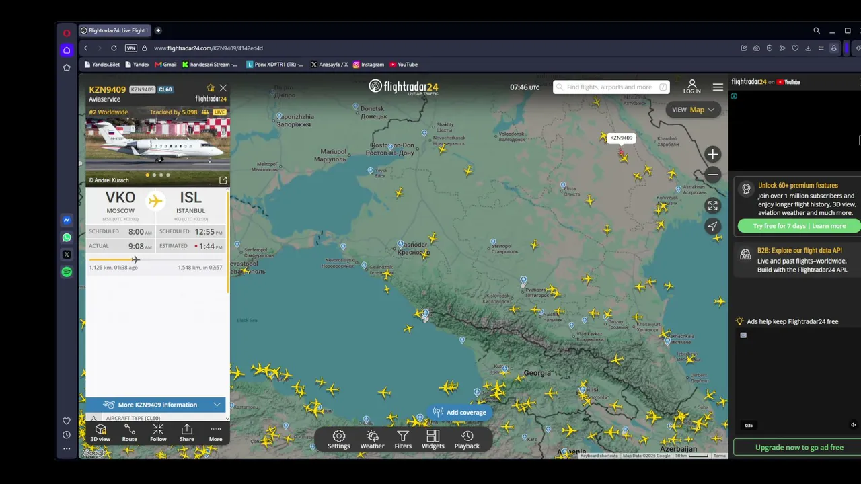Open the Opera main menu logo
The height and width of the screenshot is (484, 861).
tap(67, 33)
